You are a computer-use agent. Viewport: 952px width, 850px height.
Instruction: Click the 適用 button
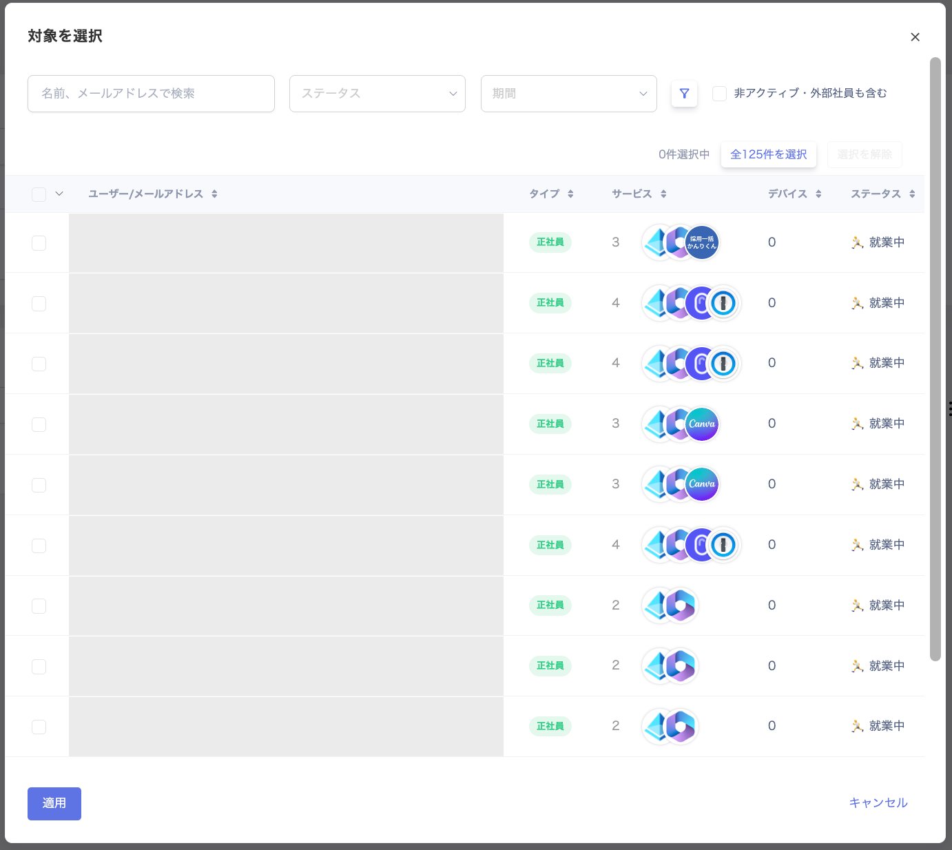click(x=54, y=804)
